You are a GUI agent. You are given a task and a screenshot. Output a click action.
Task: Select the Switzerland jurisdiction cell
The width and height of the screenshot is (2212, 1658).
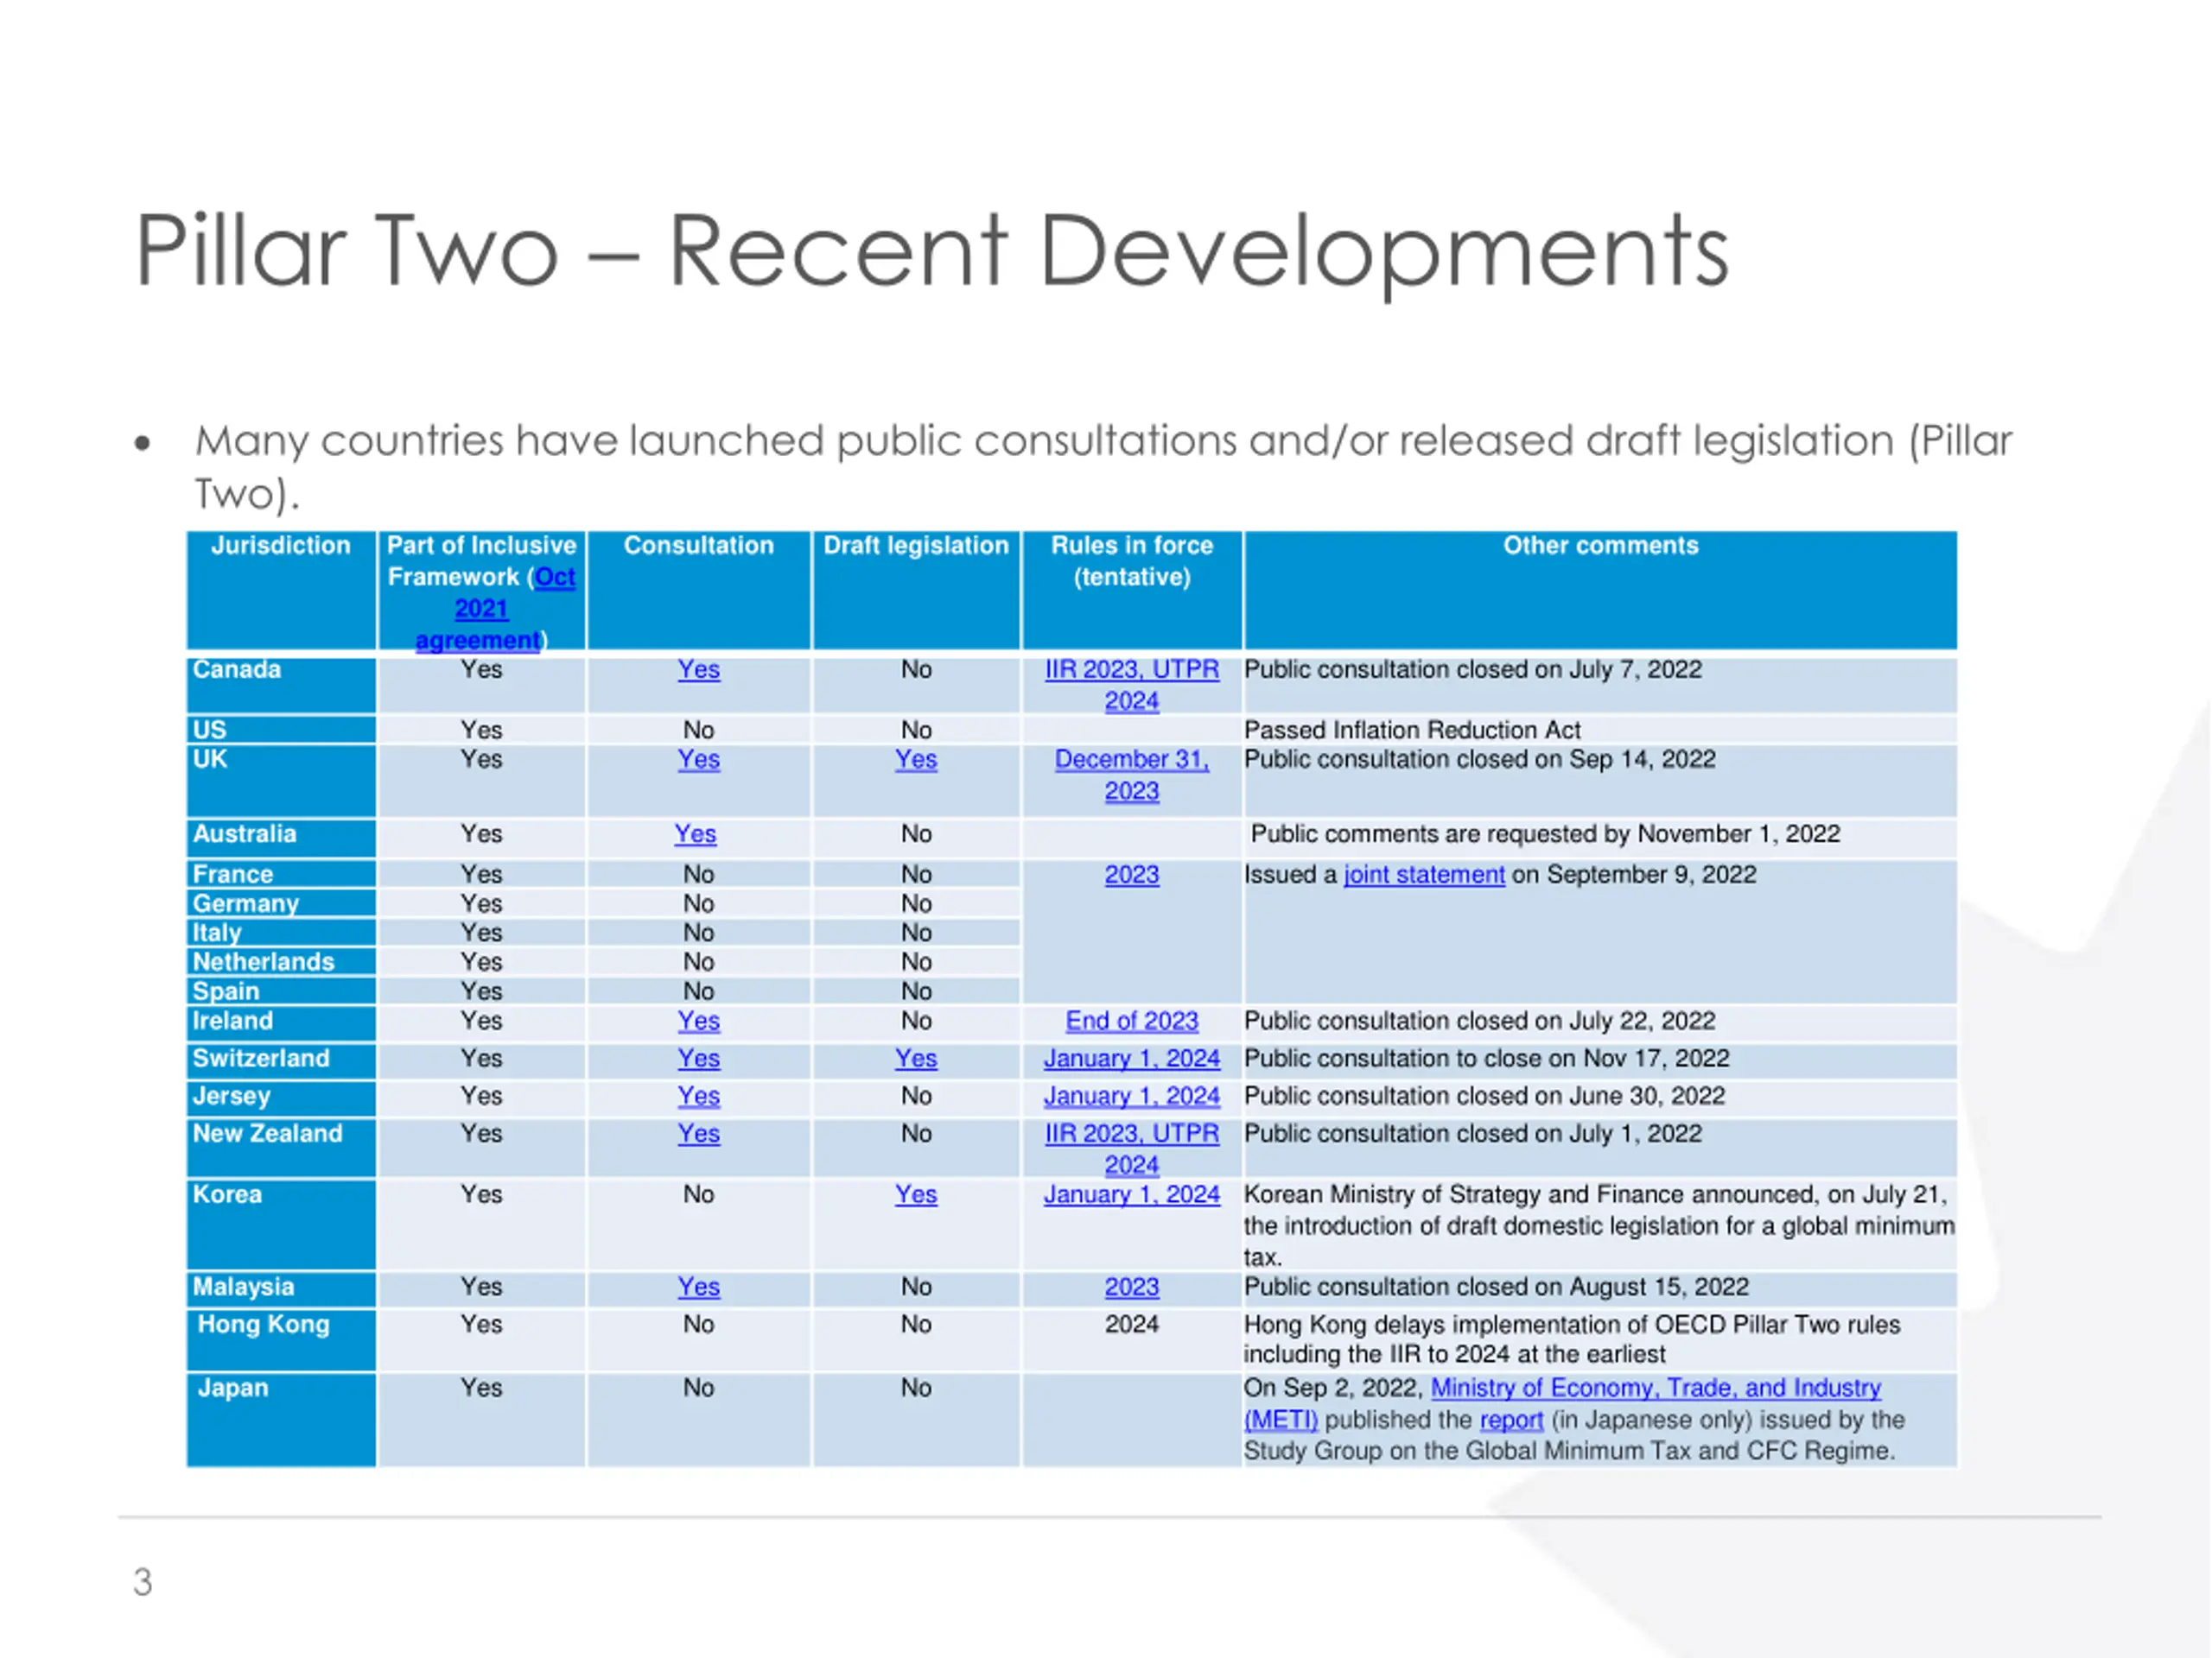pos(281,1060)
